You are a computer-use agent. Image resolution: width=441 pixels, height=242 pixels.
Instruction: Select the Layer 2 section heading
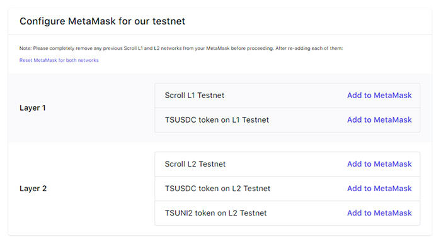tap(33, 189)
